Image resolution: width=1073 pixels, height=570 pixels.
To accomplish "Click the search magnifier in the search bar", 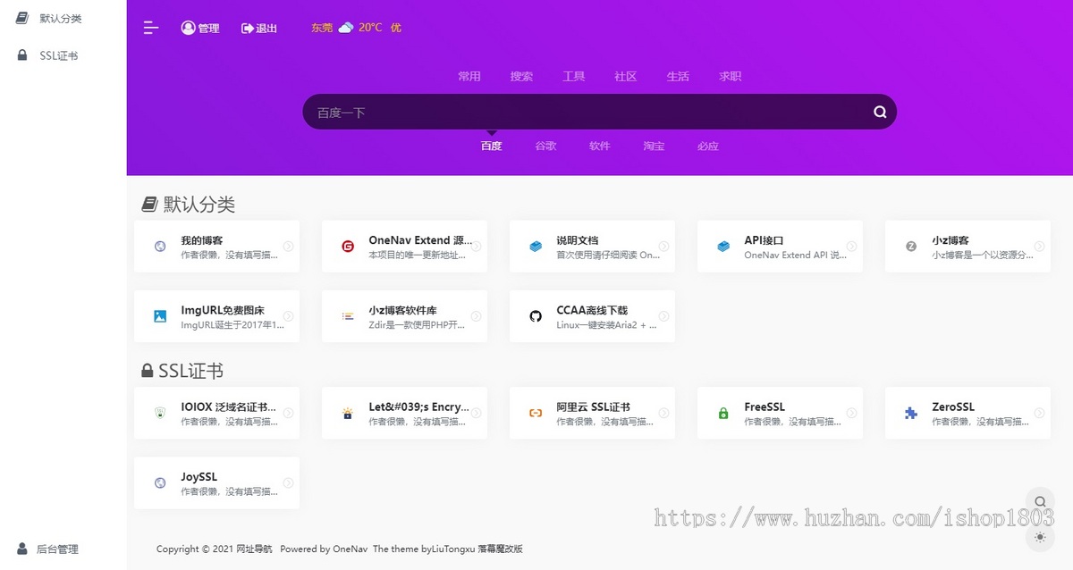I will [x=880, y=112].
